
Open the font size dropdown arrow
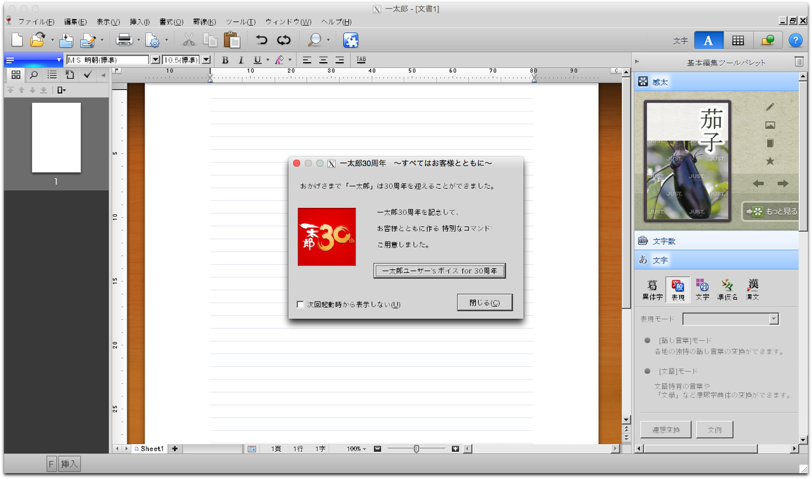pos(206,60)
